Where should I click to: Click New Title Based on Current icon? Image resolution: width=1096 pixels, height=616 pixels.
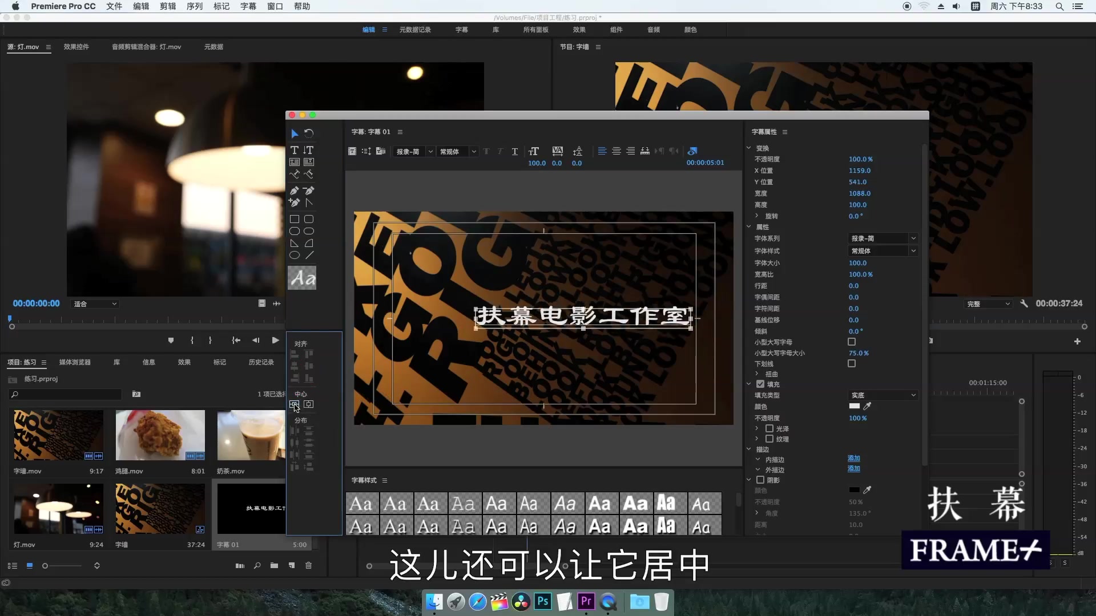tap(352, 151)
